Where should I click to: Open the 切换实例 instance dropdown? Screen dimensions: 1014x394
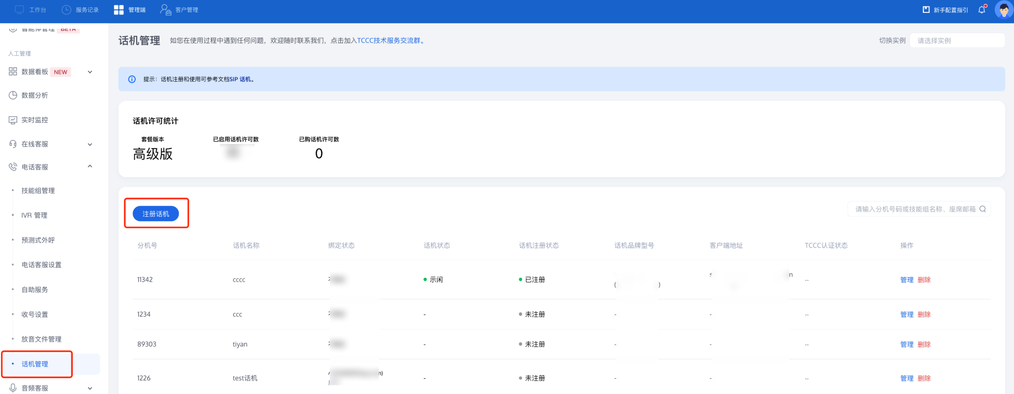coord(957,41)
